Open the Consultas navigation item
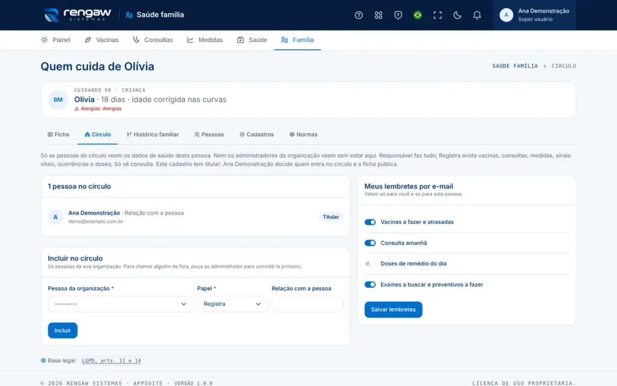The width and height of the screenshot is (617, 386). click(x=152, y=40)
